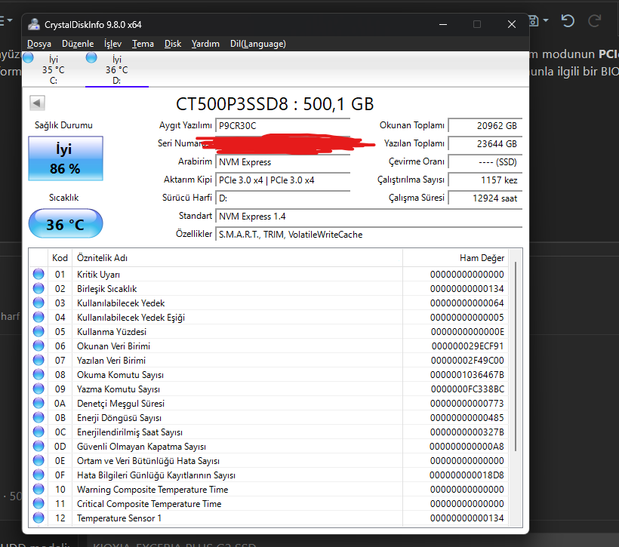Click raw value 00000002F49C00
This screenshot has height=547, width=619.
click(467, 361)
